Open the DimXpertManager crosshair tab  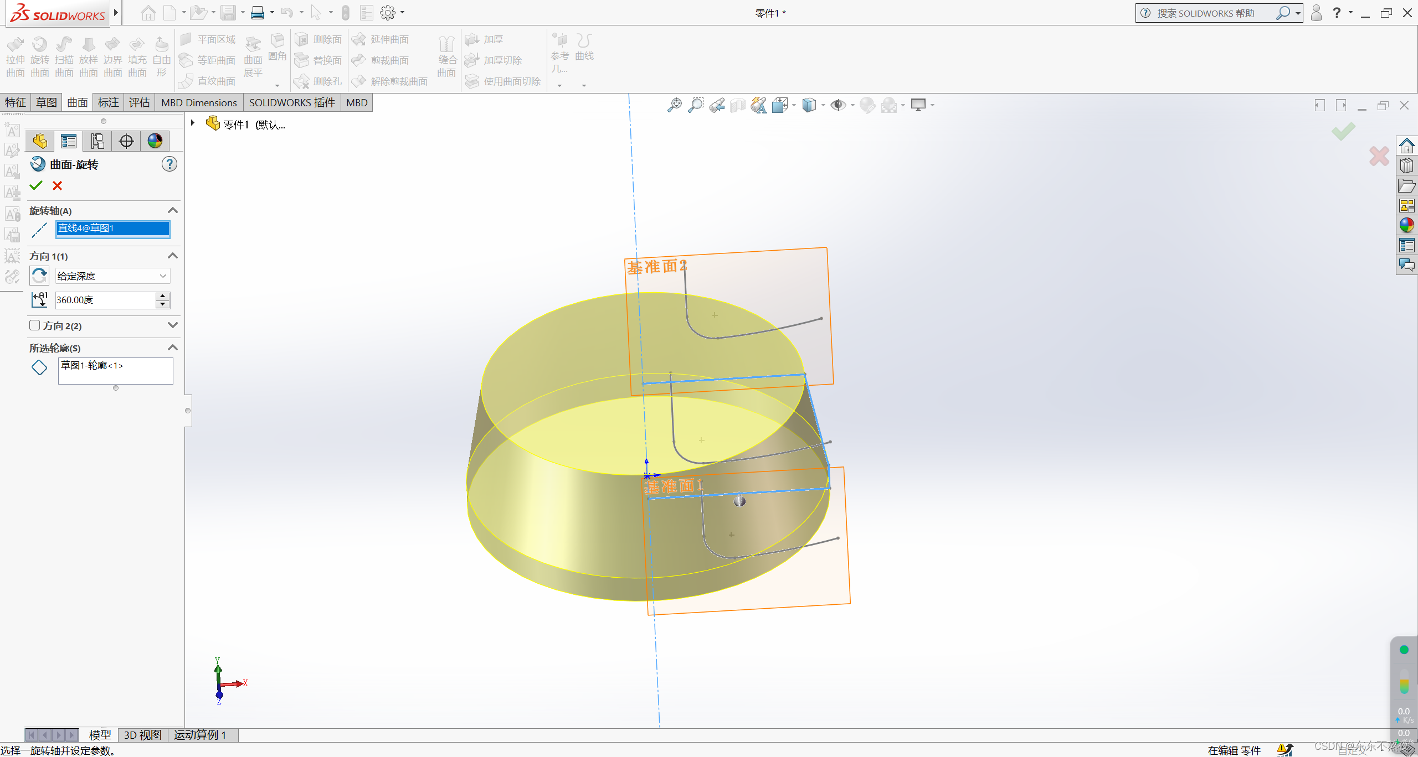[x=126, y=141]
